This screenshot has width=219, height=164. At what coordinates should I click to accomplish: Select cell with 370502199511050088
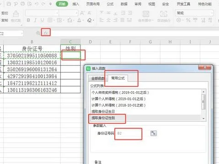click(x=32, y=56)
